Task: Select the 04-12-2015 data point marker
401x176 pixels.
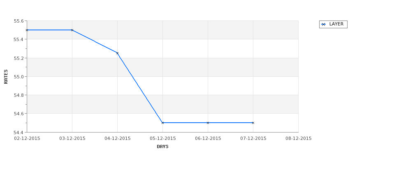Action: pos(117,53)
